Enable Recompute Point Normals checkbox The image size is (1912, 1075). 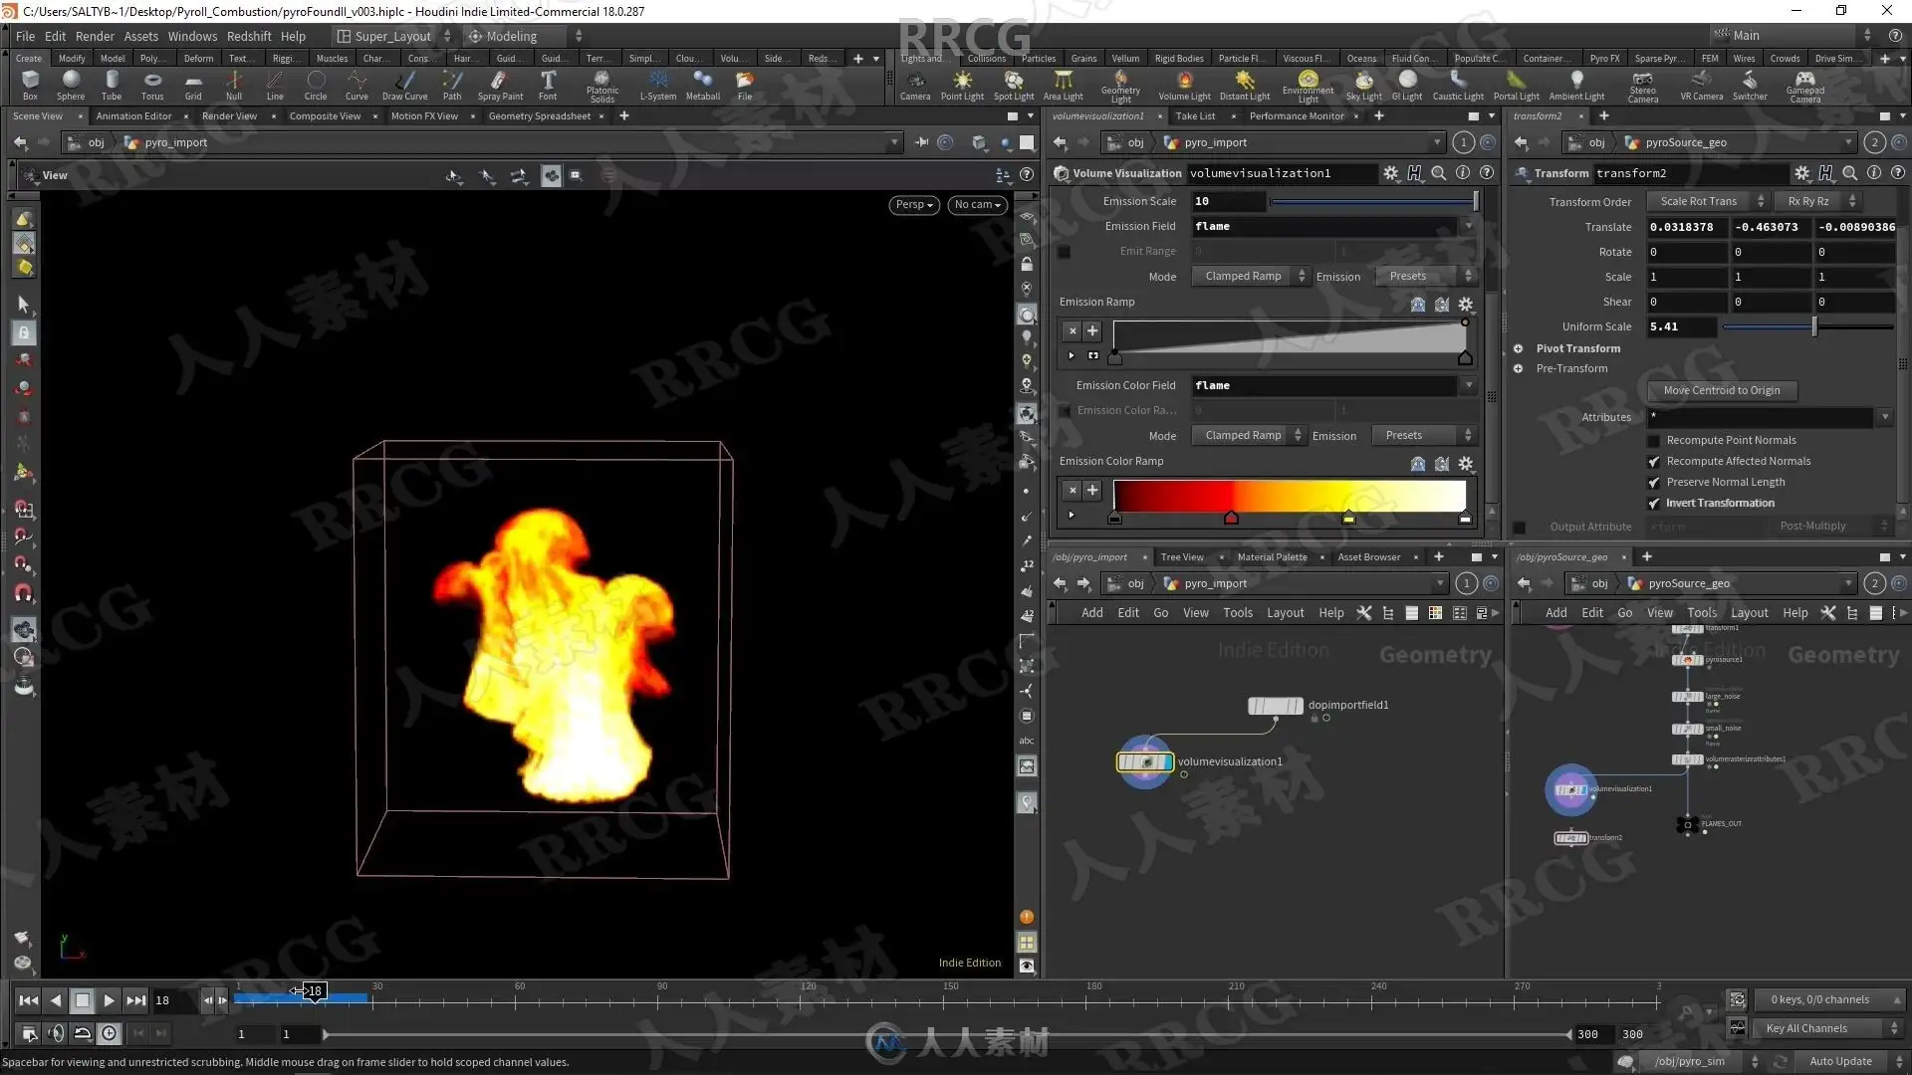point(1654,440)
